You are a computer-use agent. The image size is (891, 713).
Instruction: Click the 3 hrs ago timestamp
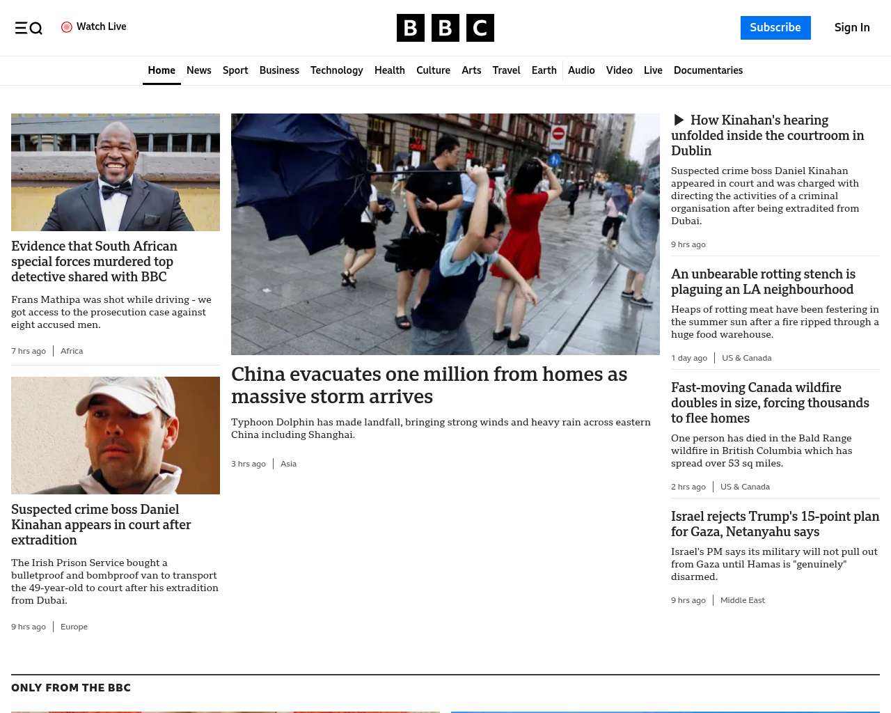tap(249, 464)
